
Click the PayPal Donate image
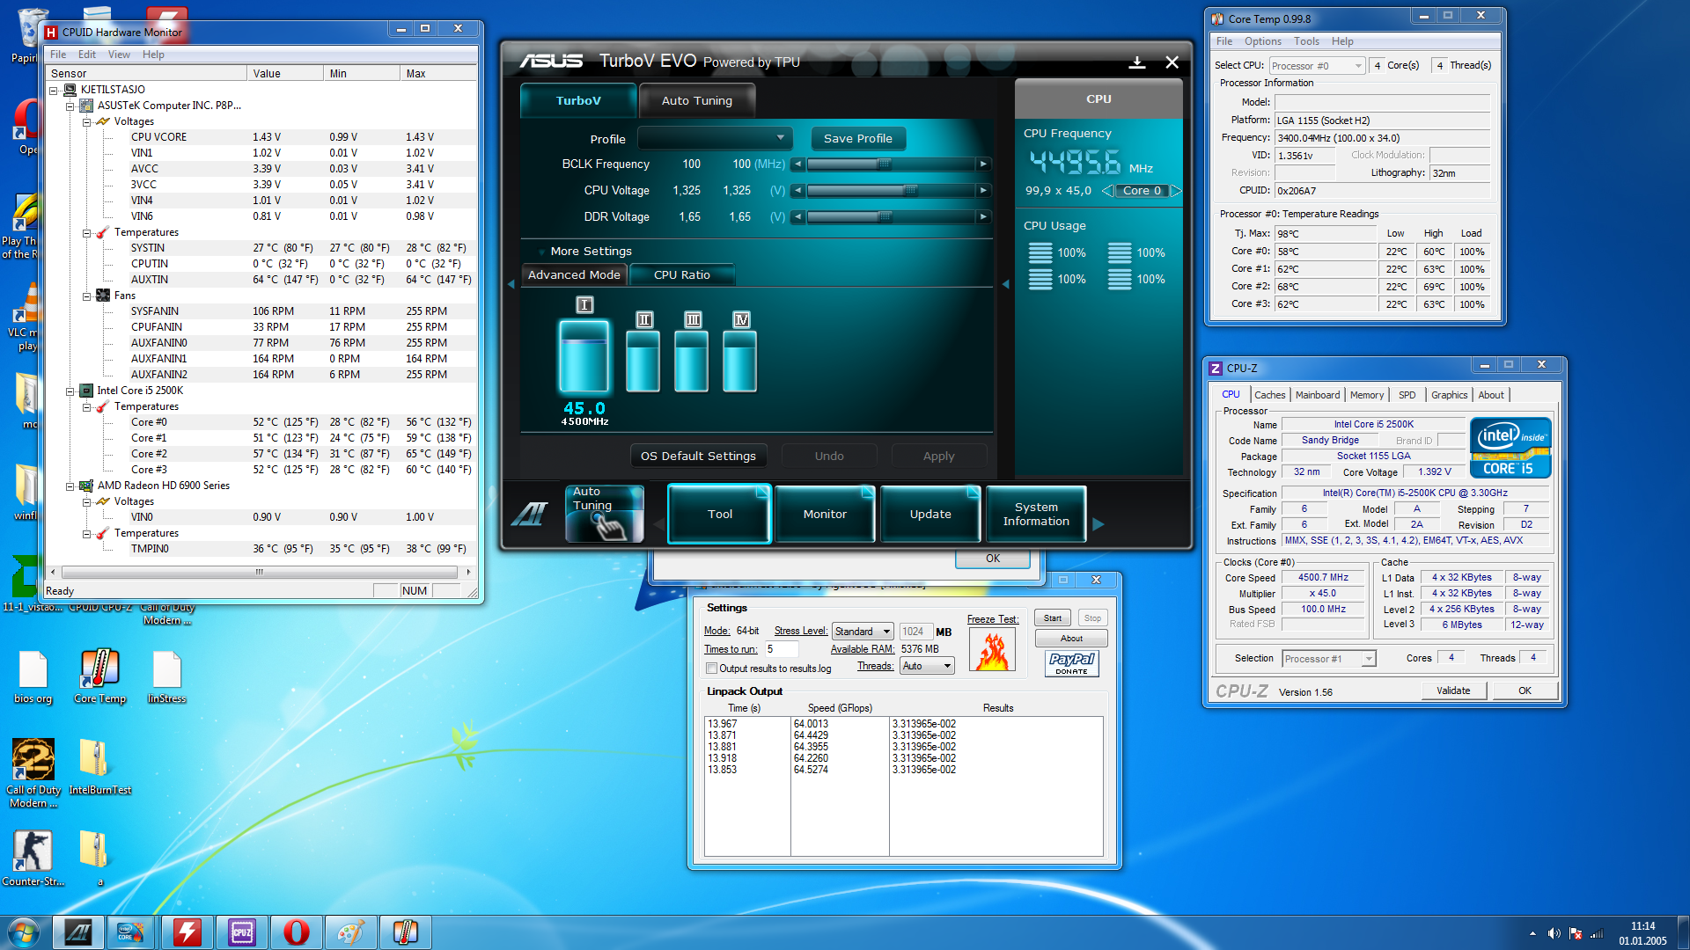1071,663
